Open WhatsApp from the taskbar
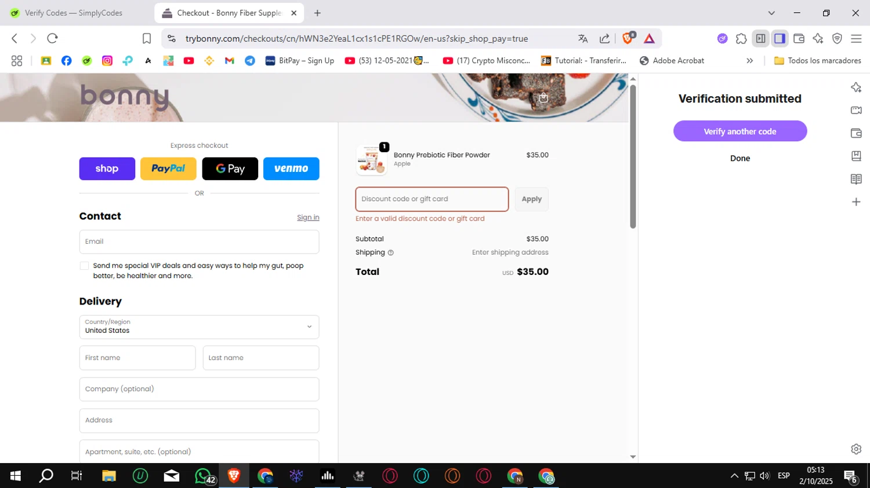This screenshot has width=870, height=488. (204, 476)
